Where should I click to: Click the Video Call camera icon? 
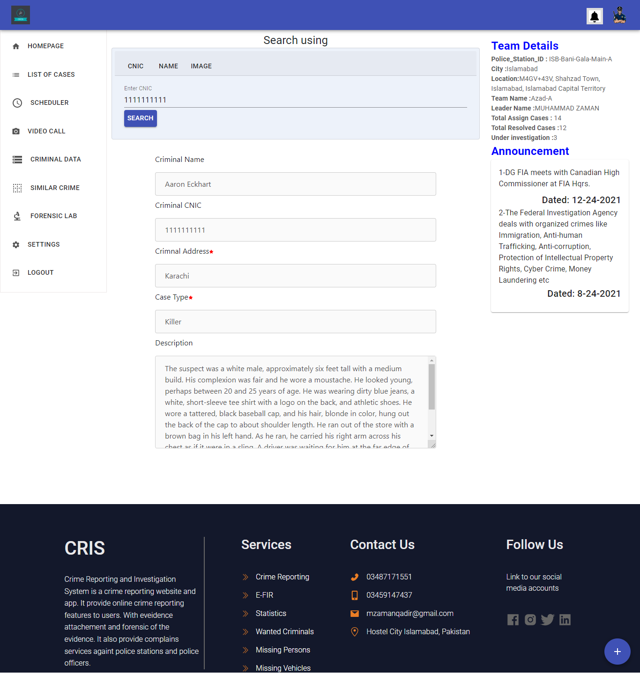pyautogui.click(x=17, y=131)
